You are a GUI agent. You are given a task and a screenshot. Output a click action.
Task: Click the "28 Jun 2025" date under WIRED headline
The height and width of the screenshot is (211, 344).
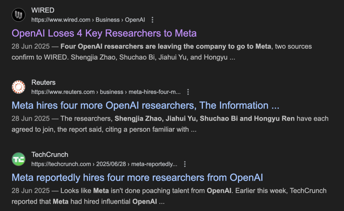click(31, 46)
